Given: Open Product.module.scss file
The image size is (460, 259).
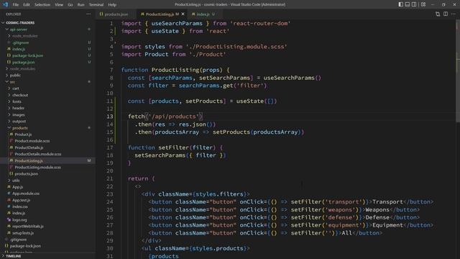Looking at the screenshot, I should click(x=32, y=141).
